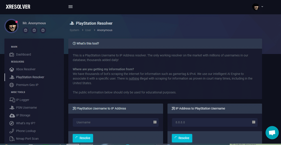The height and width of the screenshot is (145, 281).
Task: Click the Xbox logo icon in sidebar
Action: pyautogui.click(x=12, y=69)
